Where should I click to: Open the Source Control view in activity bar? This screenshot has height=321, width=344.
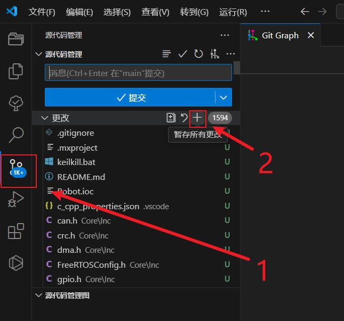point(18,169)
